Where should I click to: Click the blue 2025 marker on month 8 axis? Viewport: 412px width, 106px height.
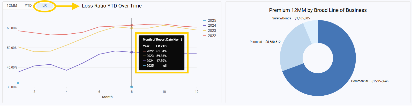132,87
